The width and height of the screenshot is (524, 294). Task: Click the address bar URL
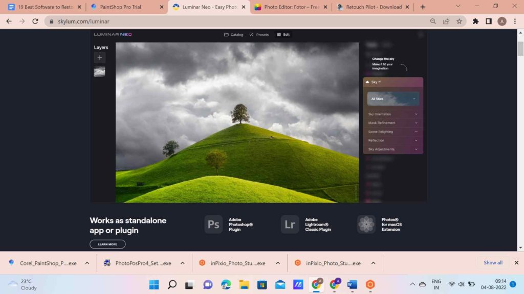[x=83, y=21]
